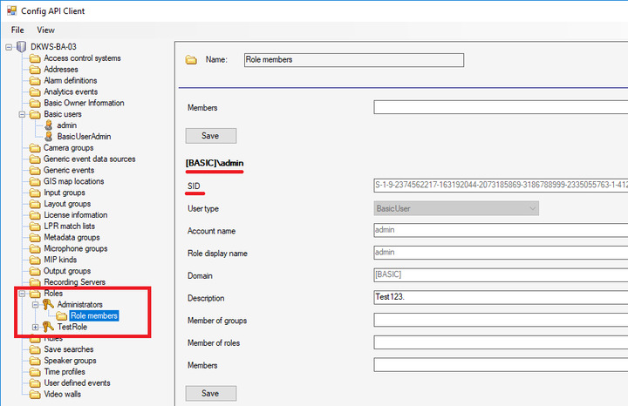Open the View menu
This screenshot has width=628, height=406.
click(45, 30)
